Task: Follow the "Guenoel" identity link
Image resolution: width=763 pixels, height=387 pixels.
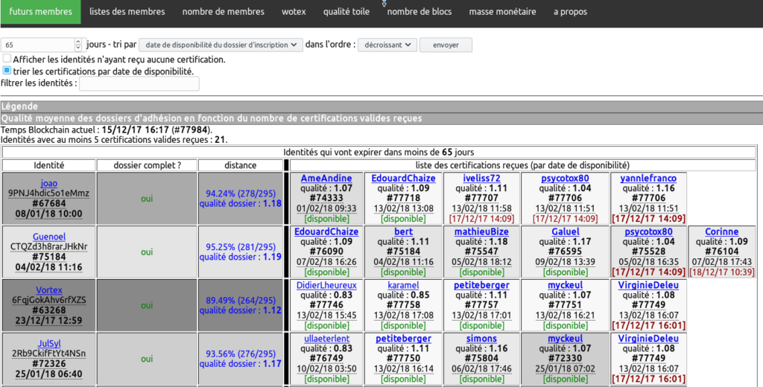Action: click(x=48, y=237)
